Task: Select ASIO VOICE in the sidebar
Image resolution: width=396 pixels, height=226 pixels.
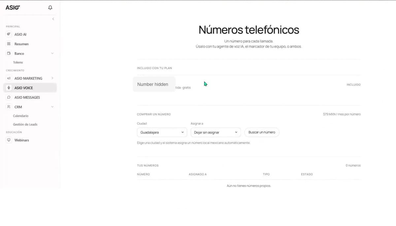Action: tap(30, 88)
